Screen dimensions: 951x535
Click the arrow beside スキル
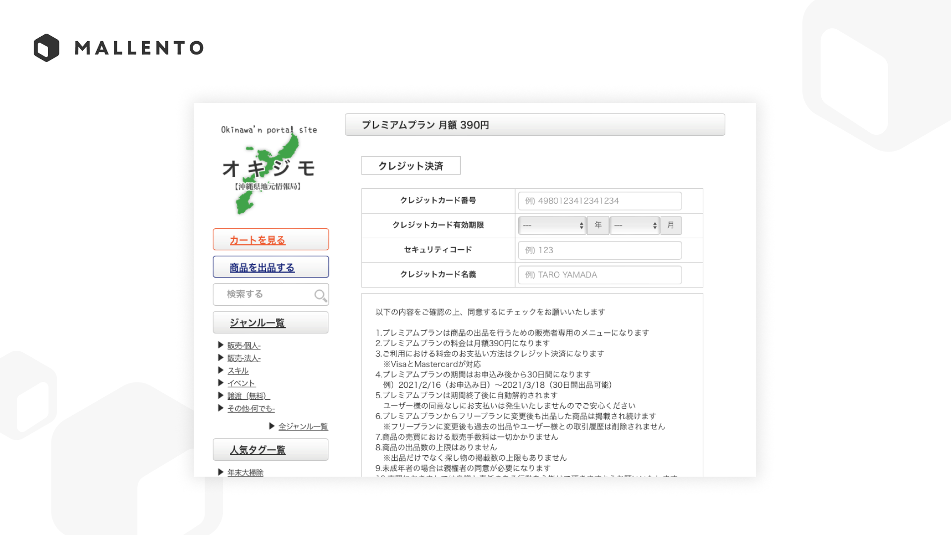tap(221, 370)
